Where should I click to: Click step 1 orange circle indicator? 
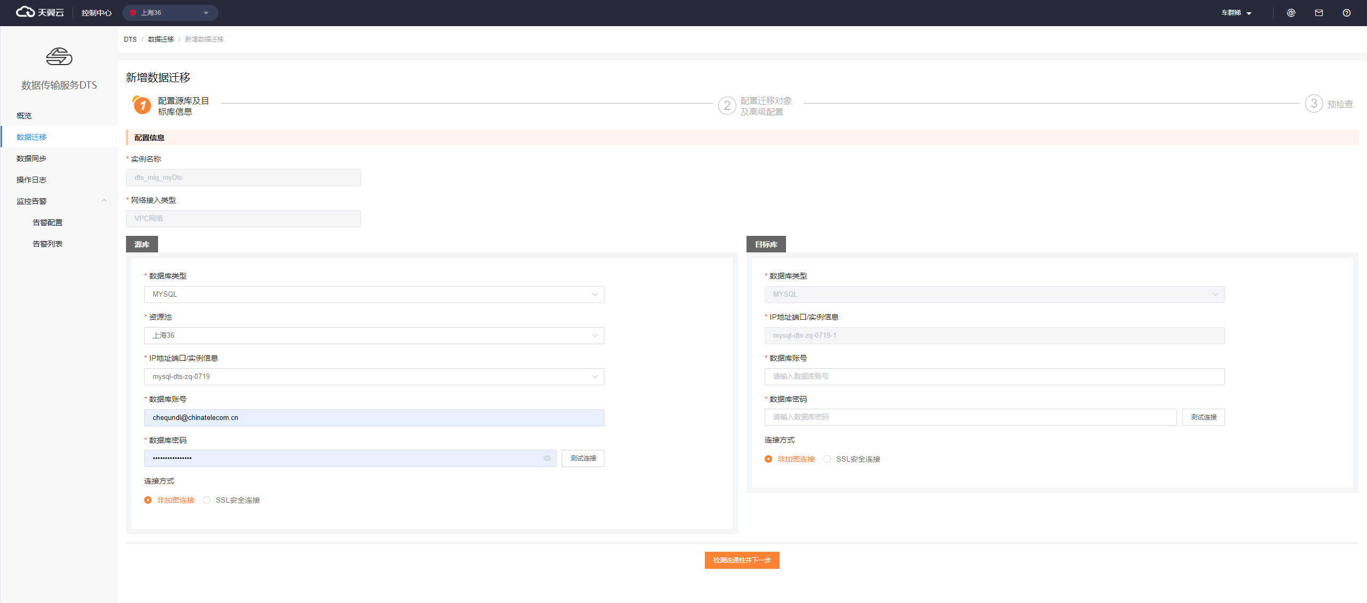tap(142, 105)
